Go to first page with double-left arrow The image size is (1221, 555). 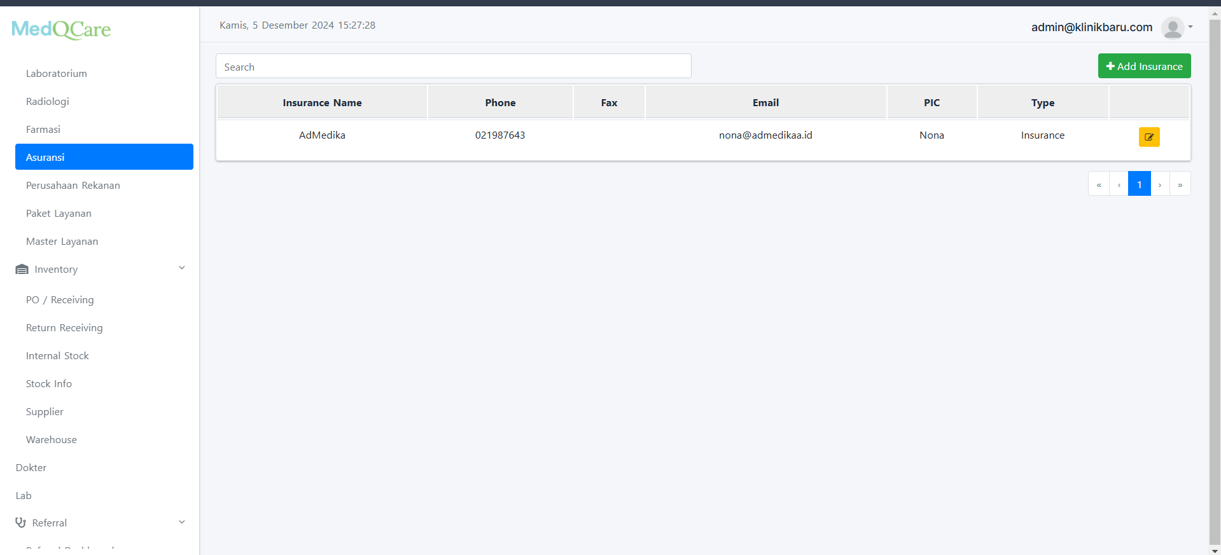point(1098,184)
